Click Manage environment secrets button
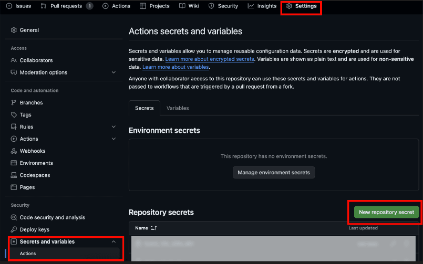 [x=274, y=172]
